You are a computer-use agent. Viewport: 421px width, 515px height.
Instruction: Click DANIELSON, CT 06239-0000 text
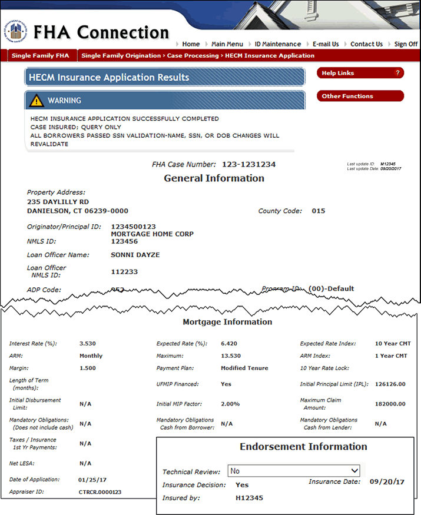pos(78,211)
